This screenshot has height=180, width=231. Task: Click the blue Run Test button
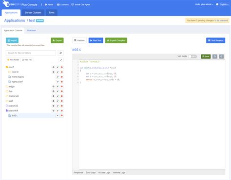pyautogui.click(x=96, y=40)
